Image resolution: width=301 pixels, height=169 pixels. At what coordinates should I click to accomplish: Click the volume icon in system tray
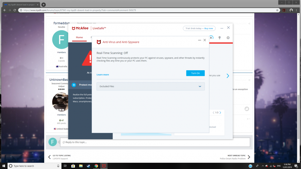[274, 166]
